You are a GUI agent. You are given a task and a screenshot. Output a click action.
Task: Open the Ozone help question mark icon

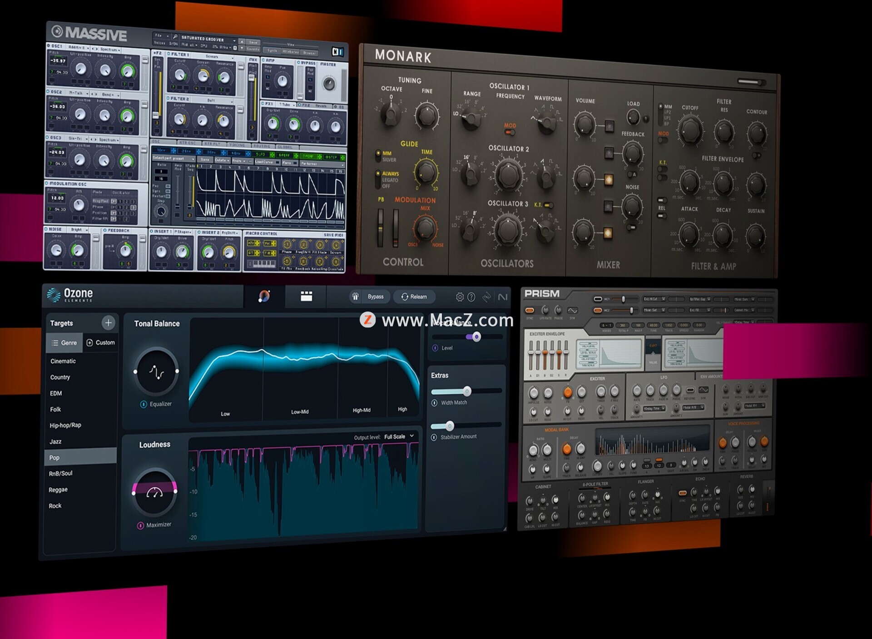point(471,297)
